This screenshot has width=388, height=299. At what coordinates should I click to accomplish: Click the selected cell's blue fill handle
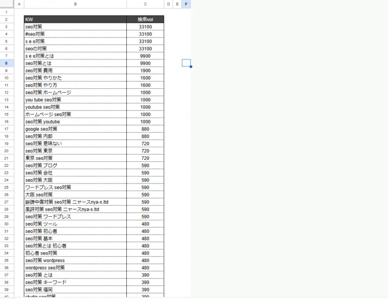pyautogui.click(x=191, y=67)
